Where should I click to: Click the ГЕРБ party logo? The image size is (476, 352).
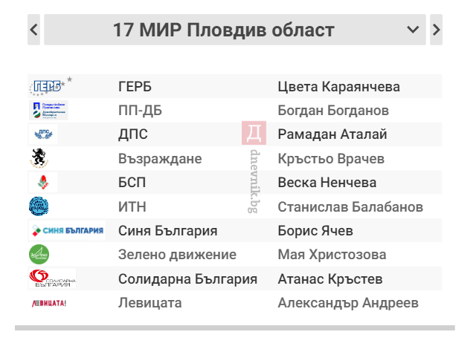[51, 86]
